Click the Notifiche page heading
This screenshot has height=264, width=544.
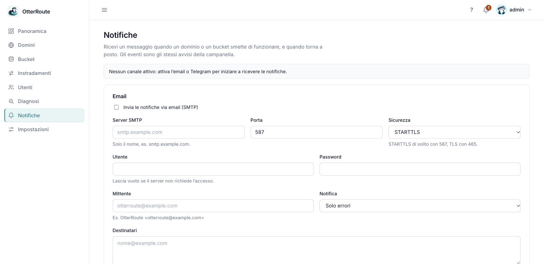(120, 35)
